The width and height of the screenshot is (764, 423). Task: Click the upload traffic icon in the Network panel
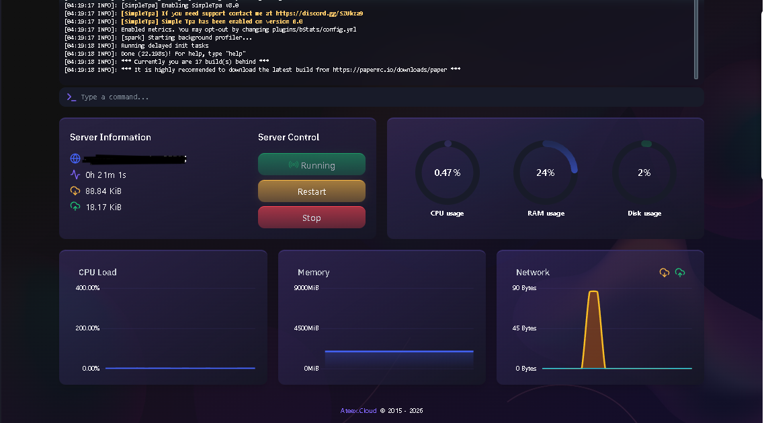pyautogui.click(x=680, y=273)
